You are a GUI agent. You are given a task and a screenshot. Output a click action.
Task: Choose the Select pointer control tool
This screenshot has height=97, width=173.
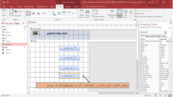point(28,13)
